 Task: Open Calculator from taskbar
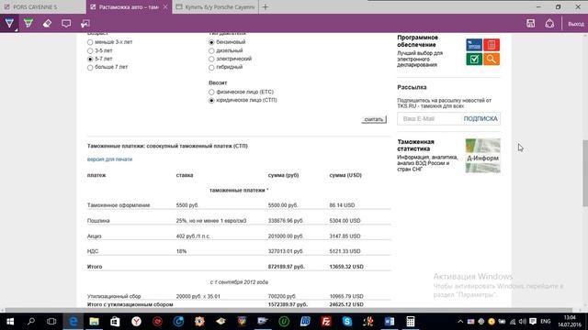(411, 322)
